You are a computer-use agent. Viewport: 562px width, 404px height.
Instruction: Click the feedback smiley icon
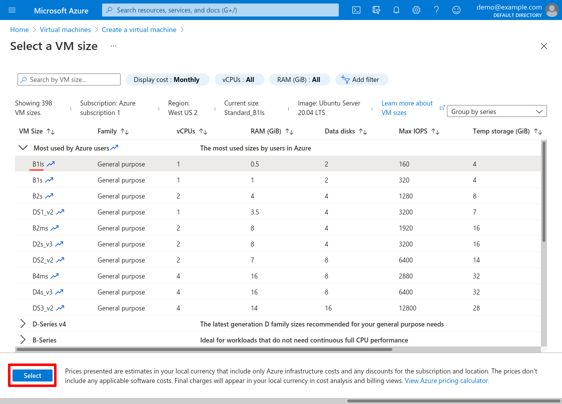click(x=456, y=10)
